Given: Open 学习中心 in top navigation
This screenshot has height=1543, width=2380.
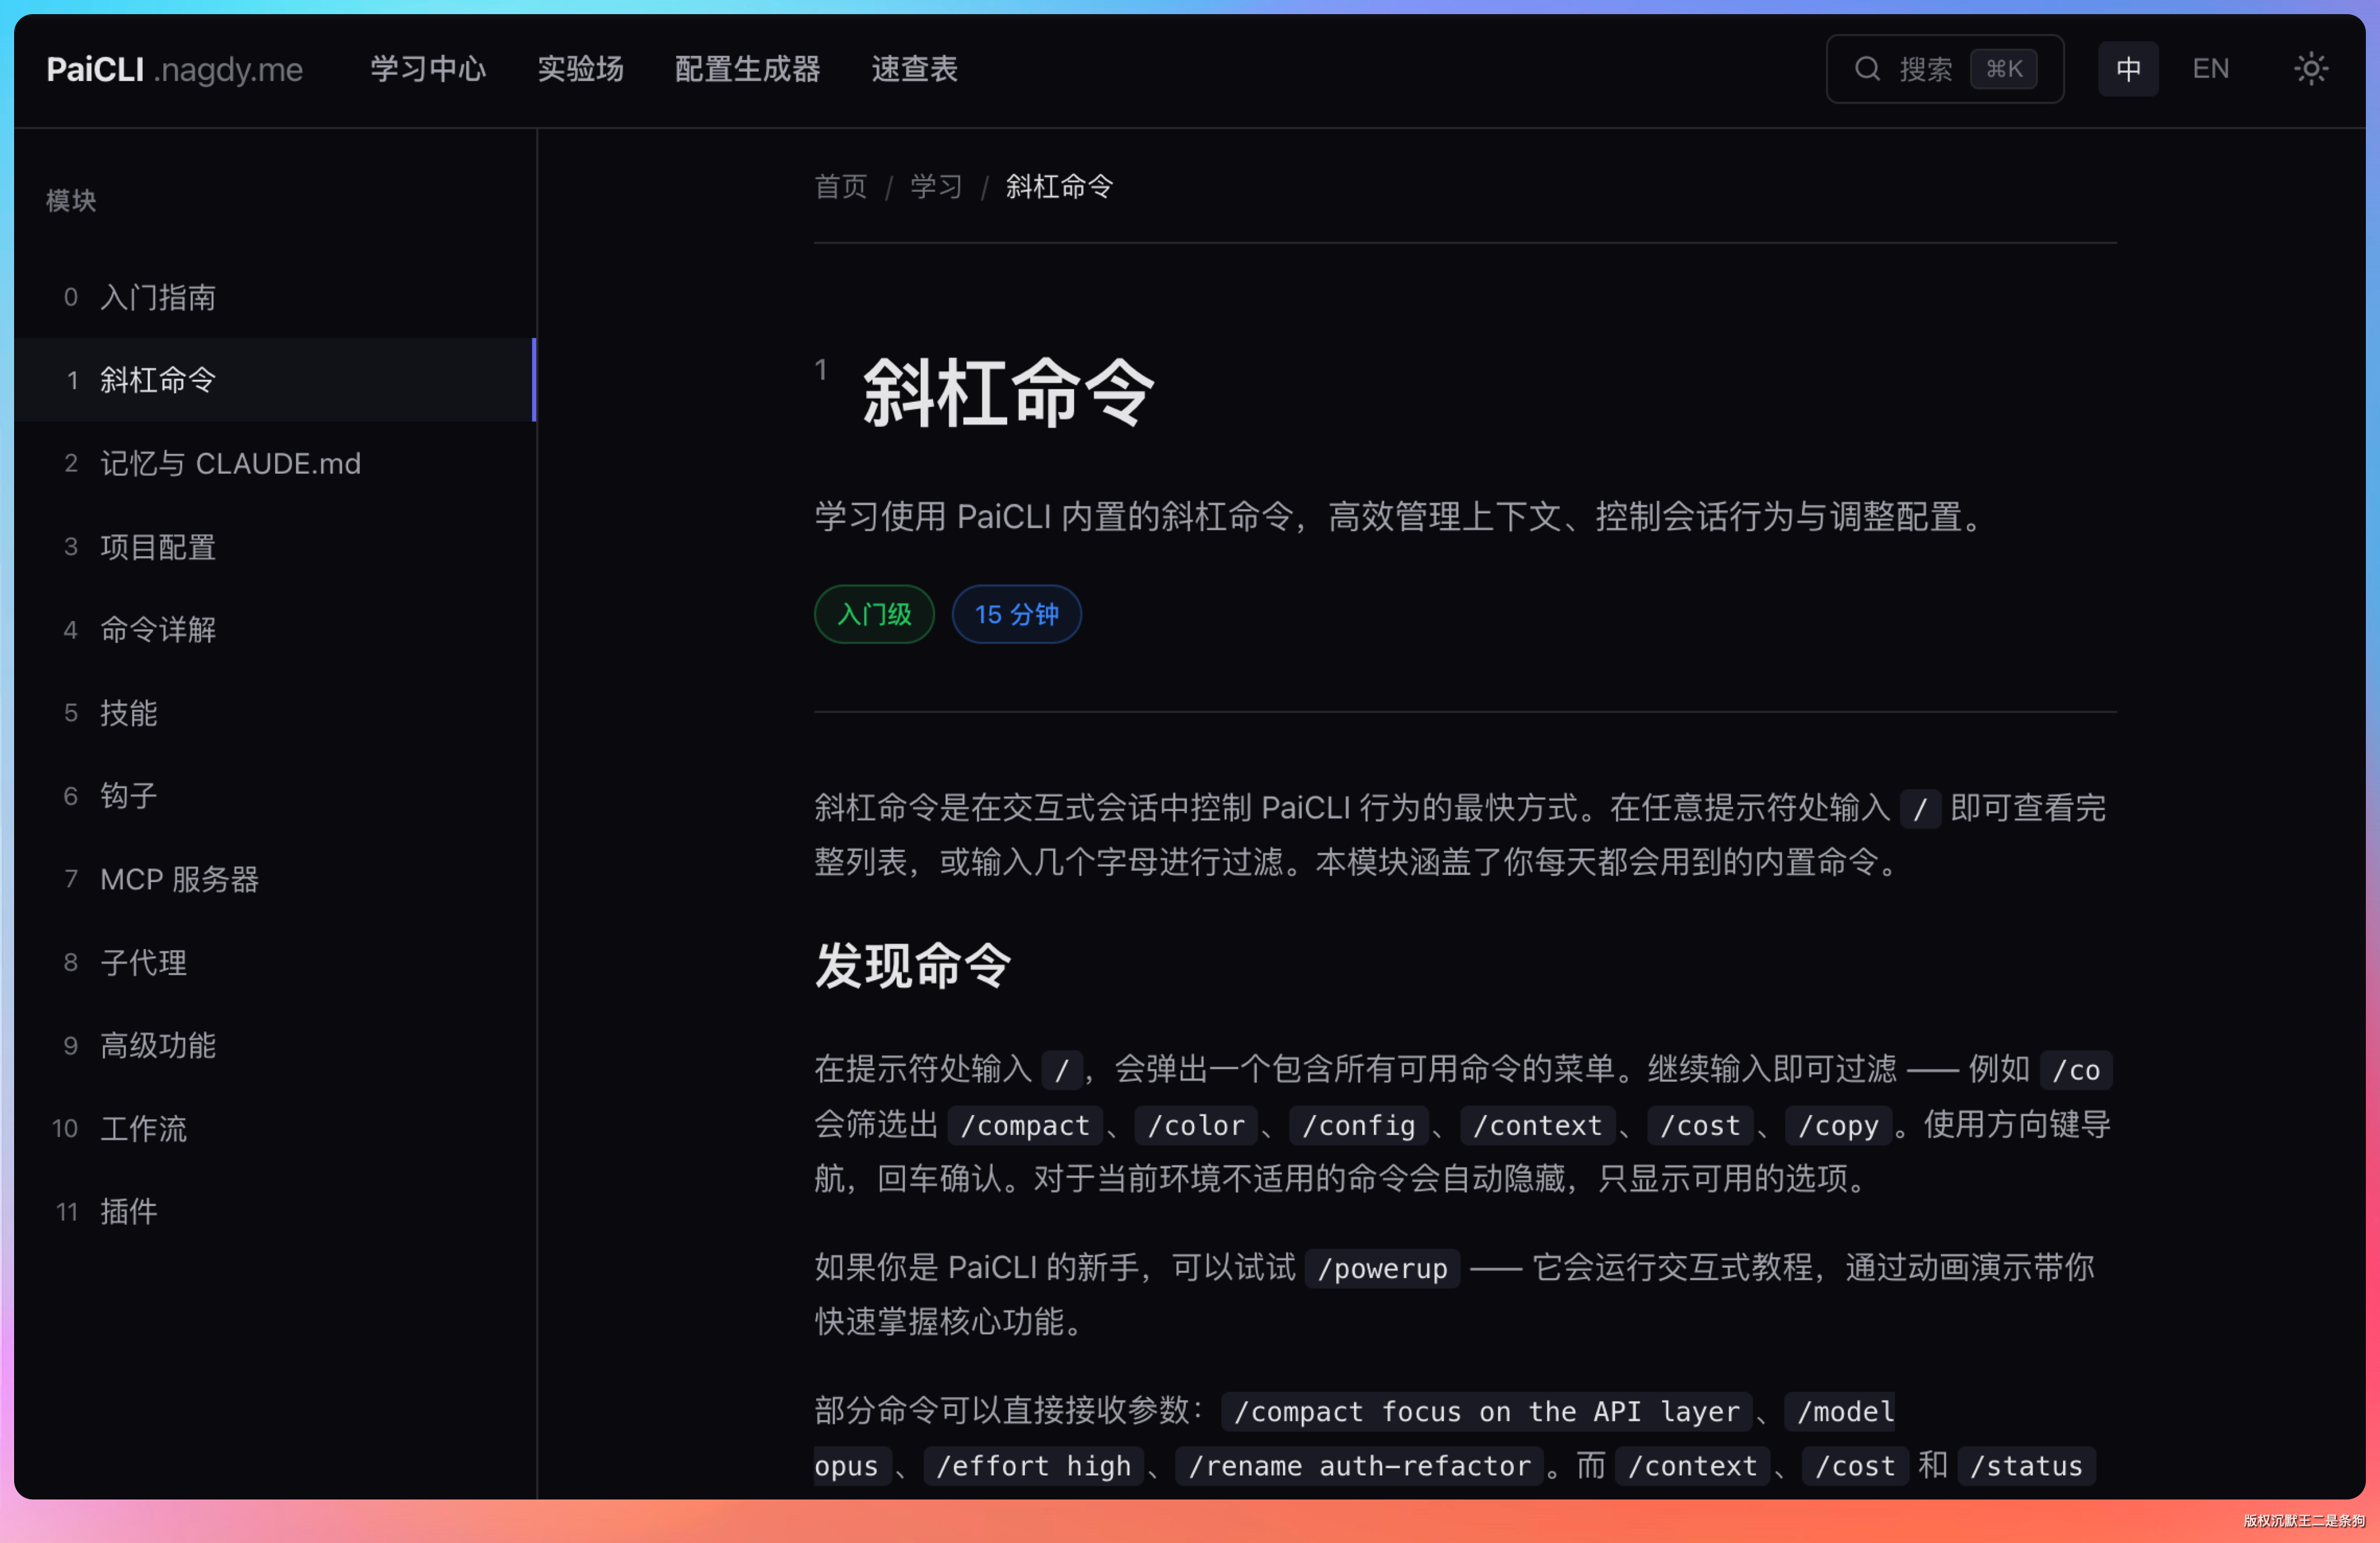Looking at the screenshot, I should (428, 69).
